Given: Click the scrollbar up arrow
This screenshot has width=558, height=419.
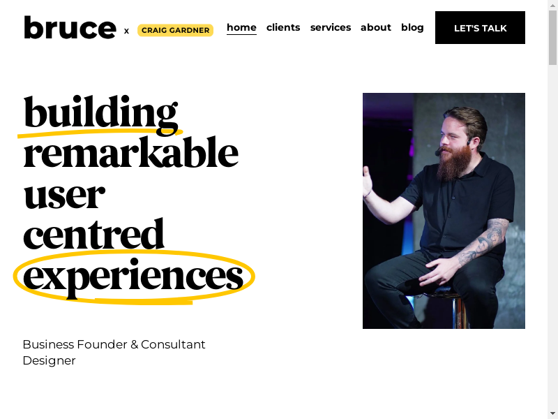Looking at the screenshot, I should point(552,6).
